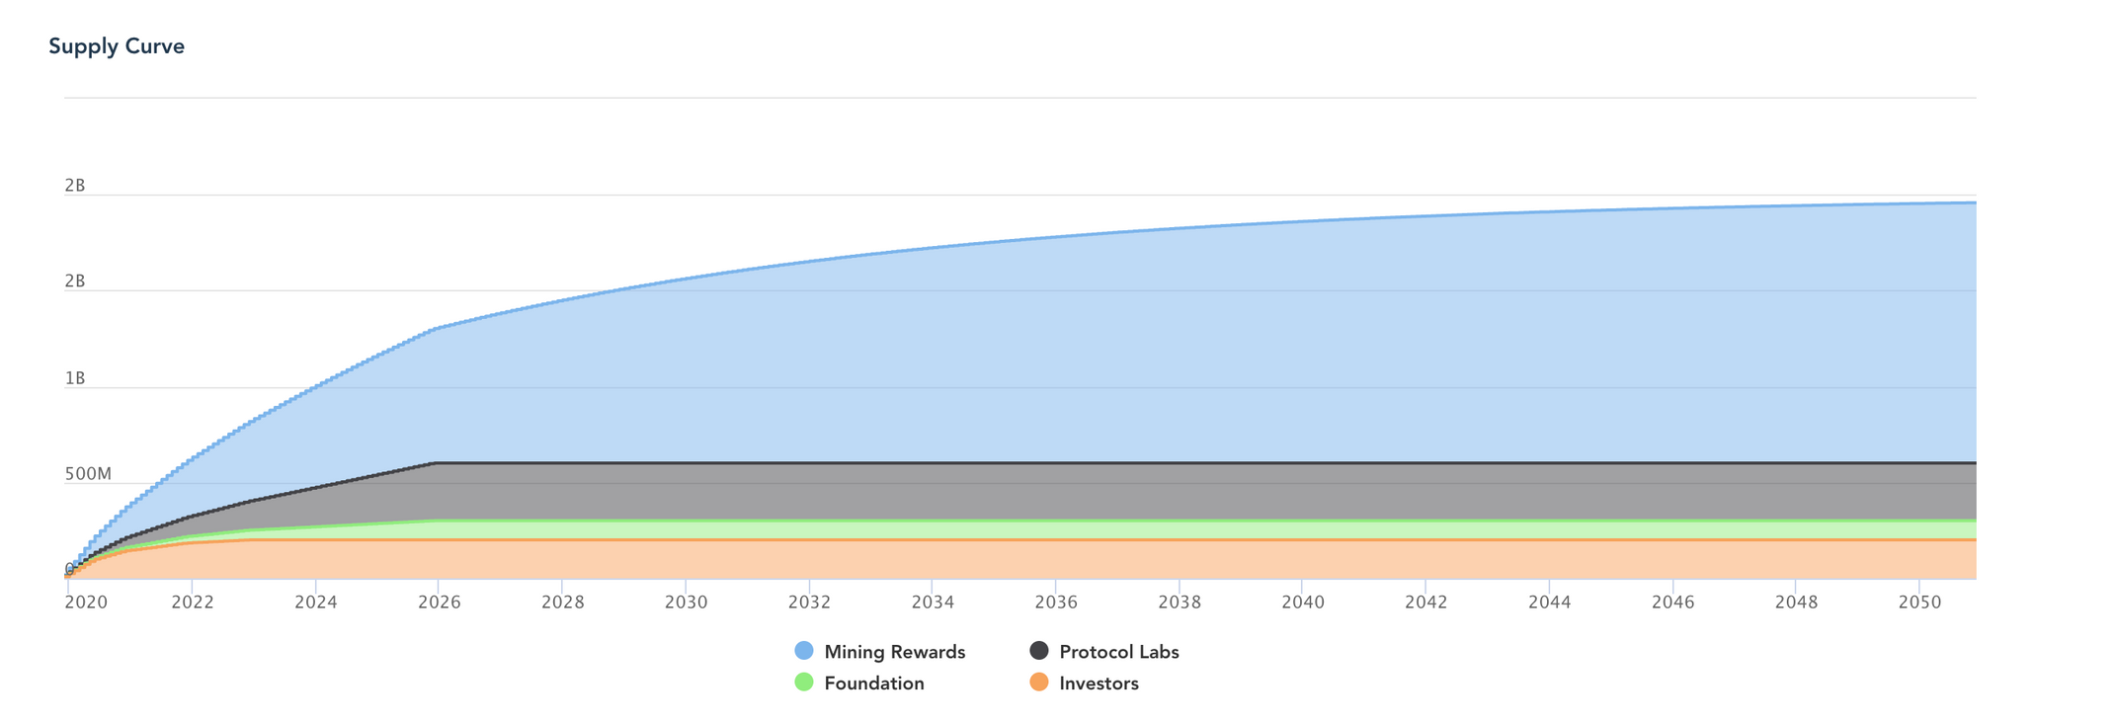
Task: Toggle the Investors legend entry
Action: tap(1084, 684)
